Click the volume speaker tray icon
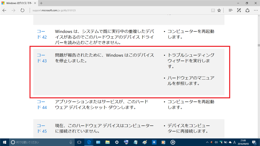 pos(216,142)
